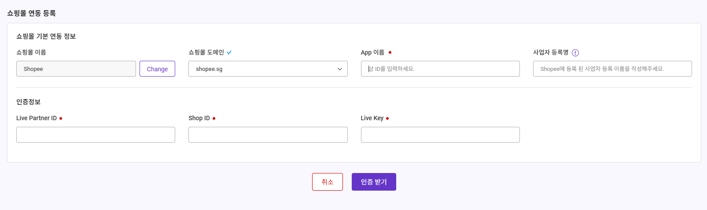Click the blue checkmark next to 쇼핑몰 도메인
Viewport: 707px width, 210px height.
tap(229, 52)
